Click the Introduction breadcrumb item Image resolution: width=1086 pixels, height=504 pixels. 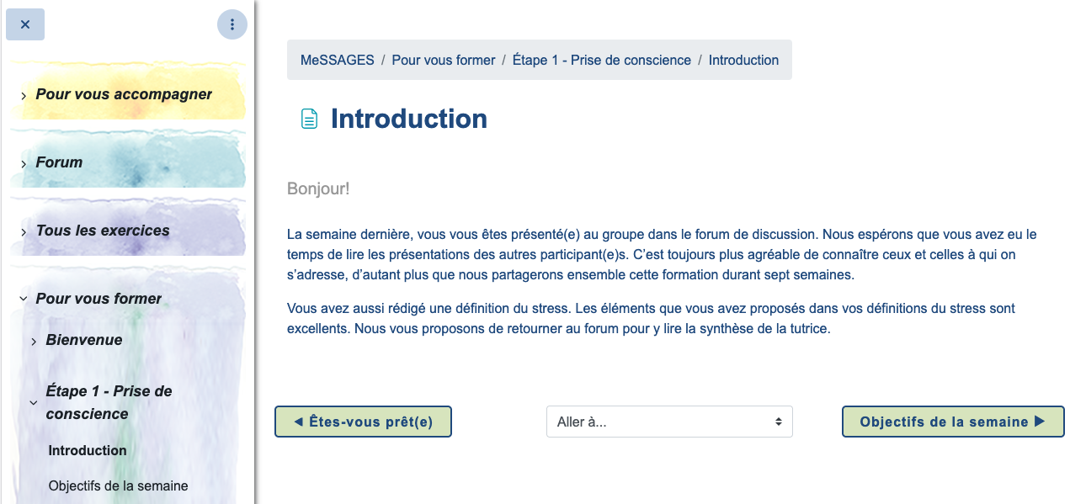pyautogui.click(x=743, y=60)
